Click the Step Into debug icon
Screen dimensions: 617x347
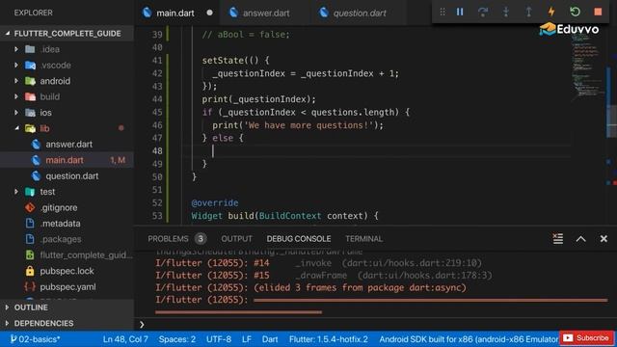tap(505, 12)
